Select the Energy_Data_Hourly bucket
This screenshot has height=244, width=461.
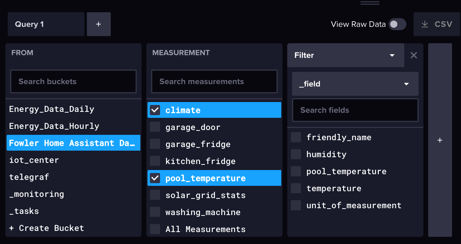coord(54,126)
